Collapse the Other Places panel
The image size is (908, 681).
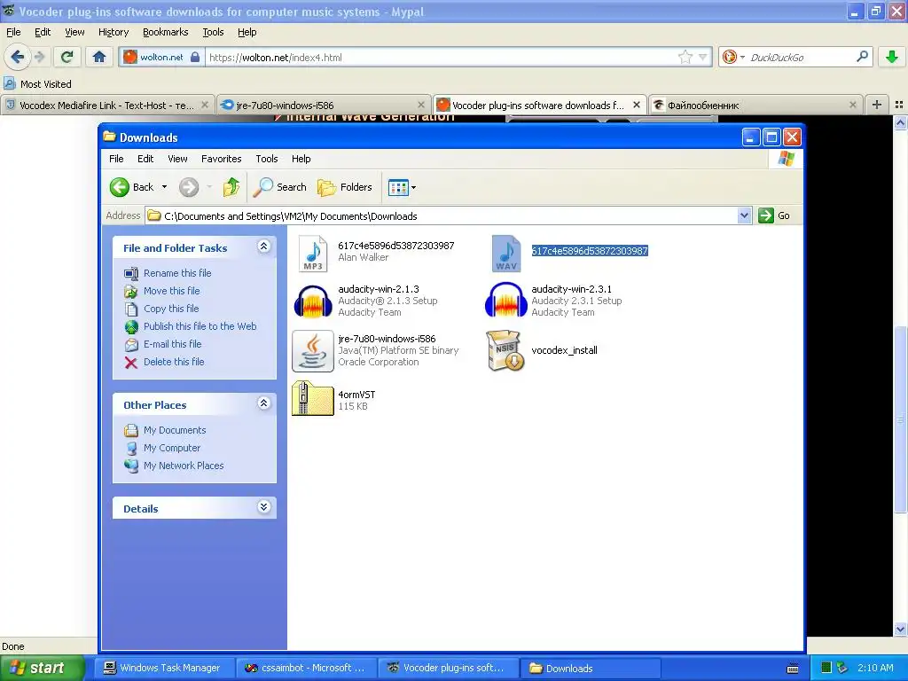[x=263, y=403]
